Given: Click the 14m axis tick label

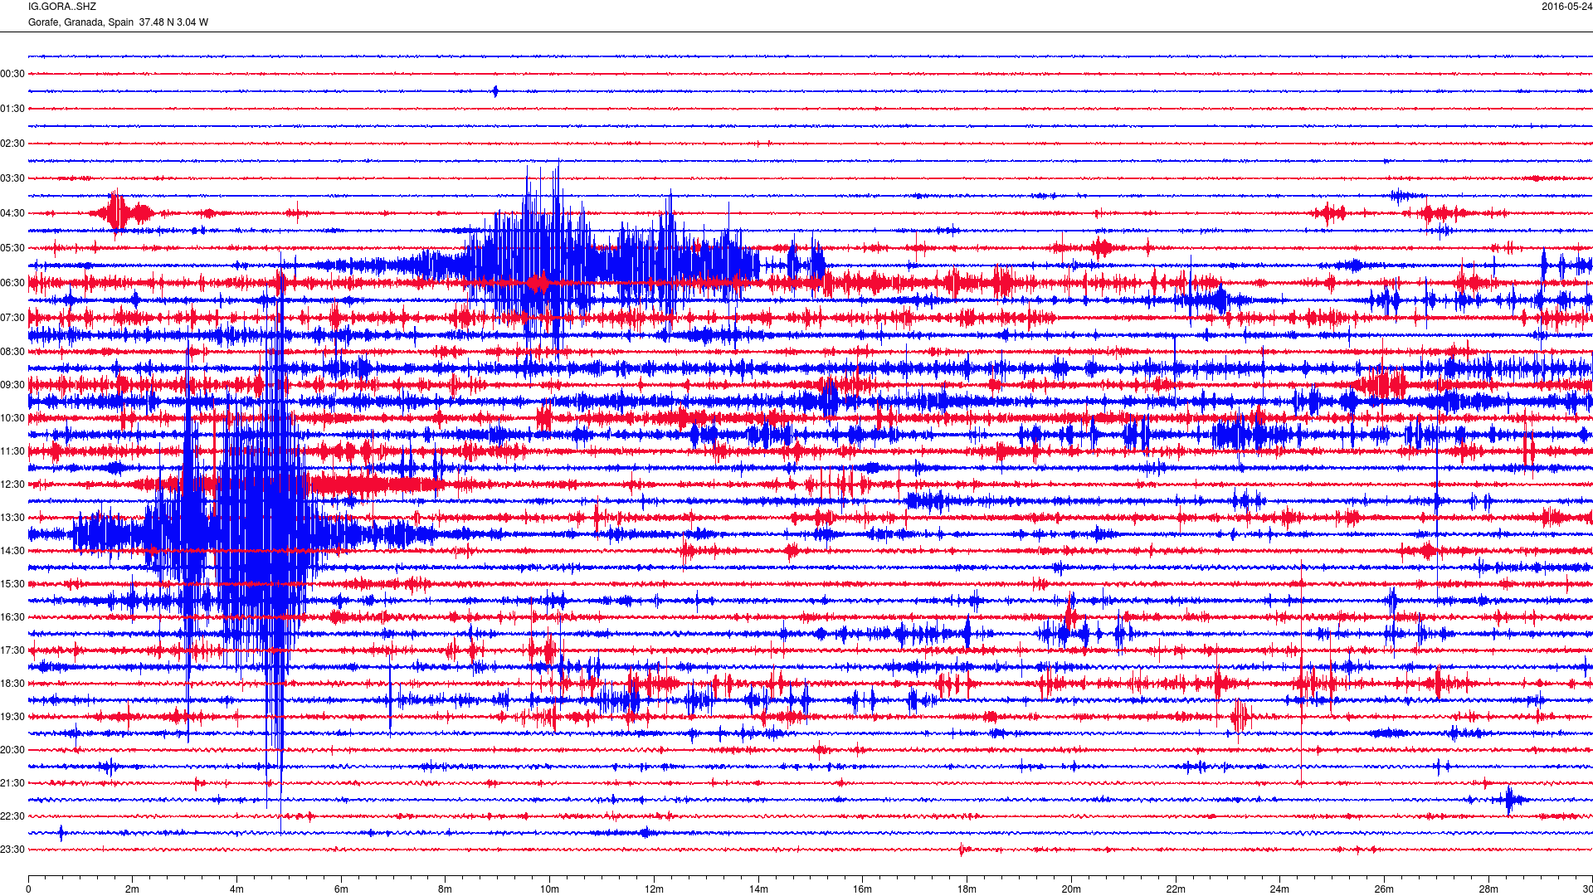Looking at the screenshot, I should click(x=758, y=889).
